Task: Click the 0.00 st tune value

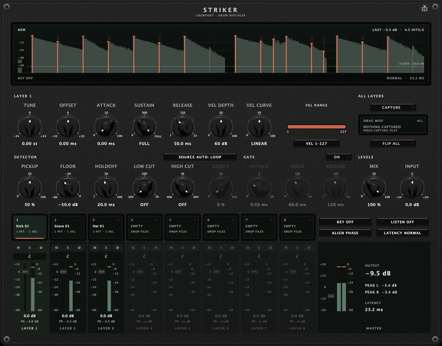Action: [30, 143]
